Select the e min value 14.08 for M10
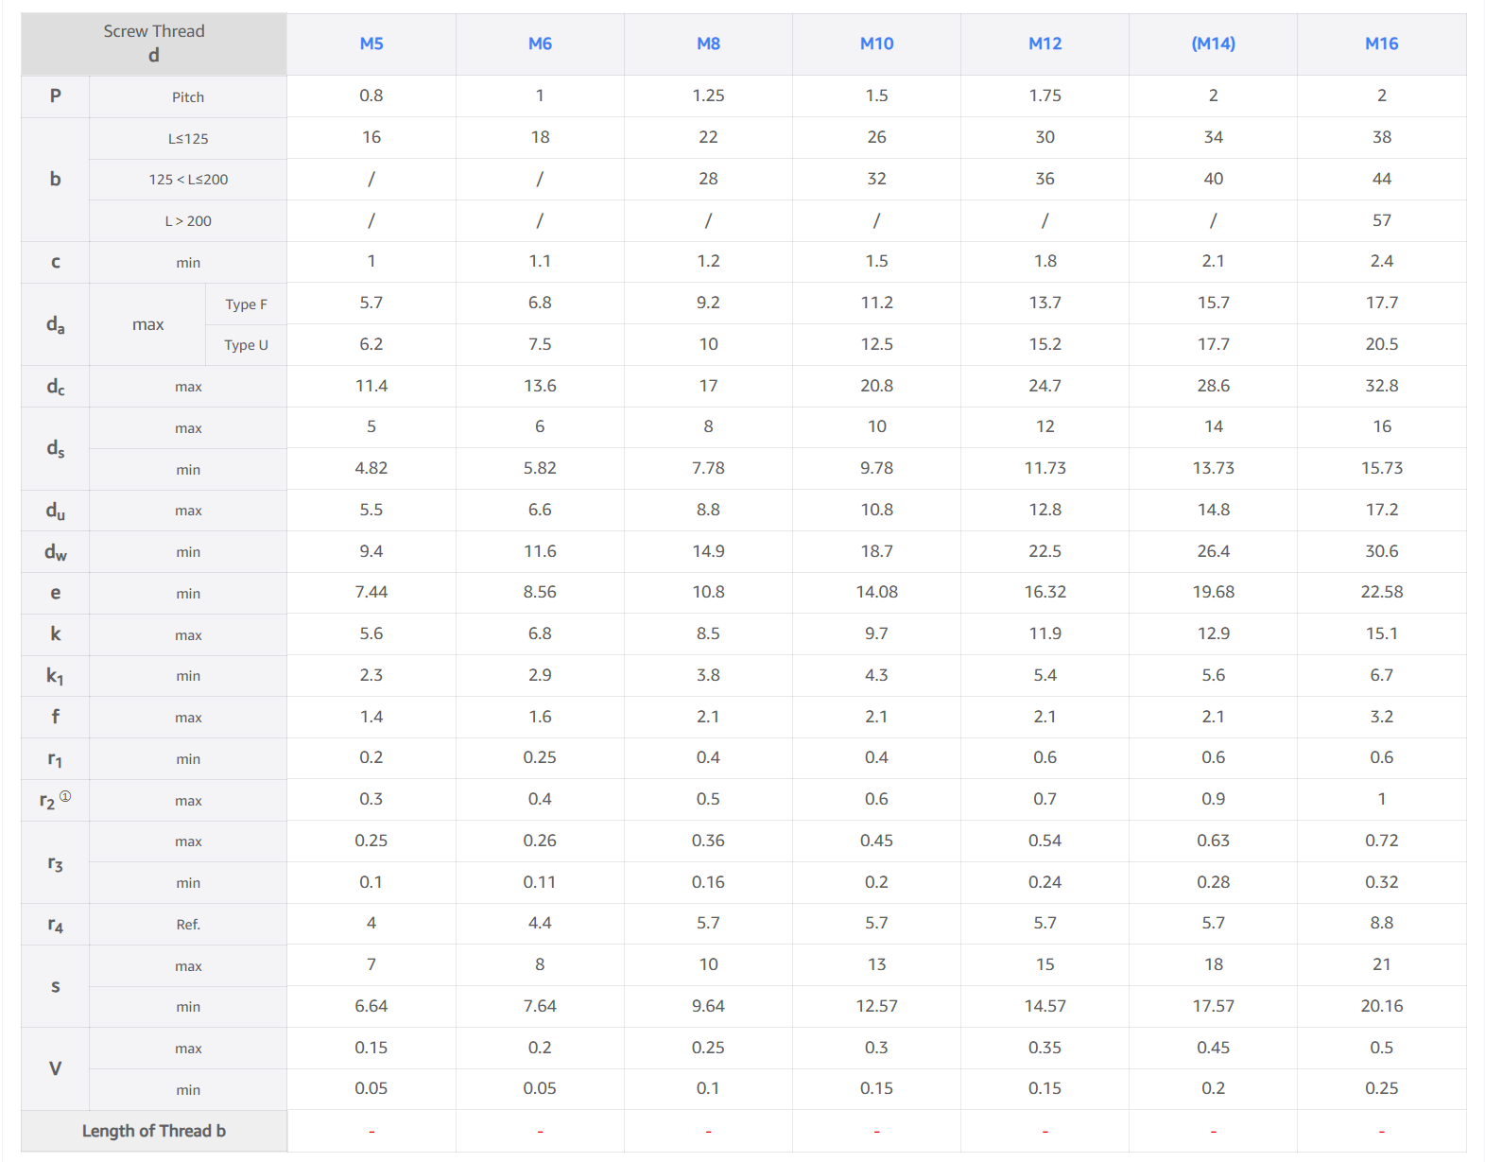This screenshot has height=1162, width=1485. pos(876,592)
